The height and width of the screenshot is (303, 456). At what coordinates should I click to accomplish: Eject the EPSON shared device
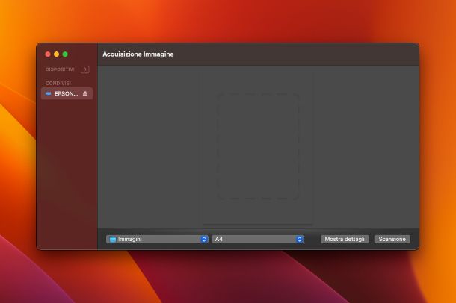click(85, 93)
